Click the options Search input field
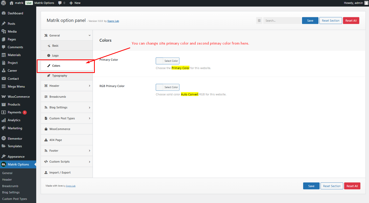Screen dimensions: 369x203 tap(282, 21)
